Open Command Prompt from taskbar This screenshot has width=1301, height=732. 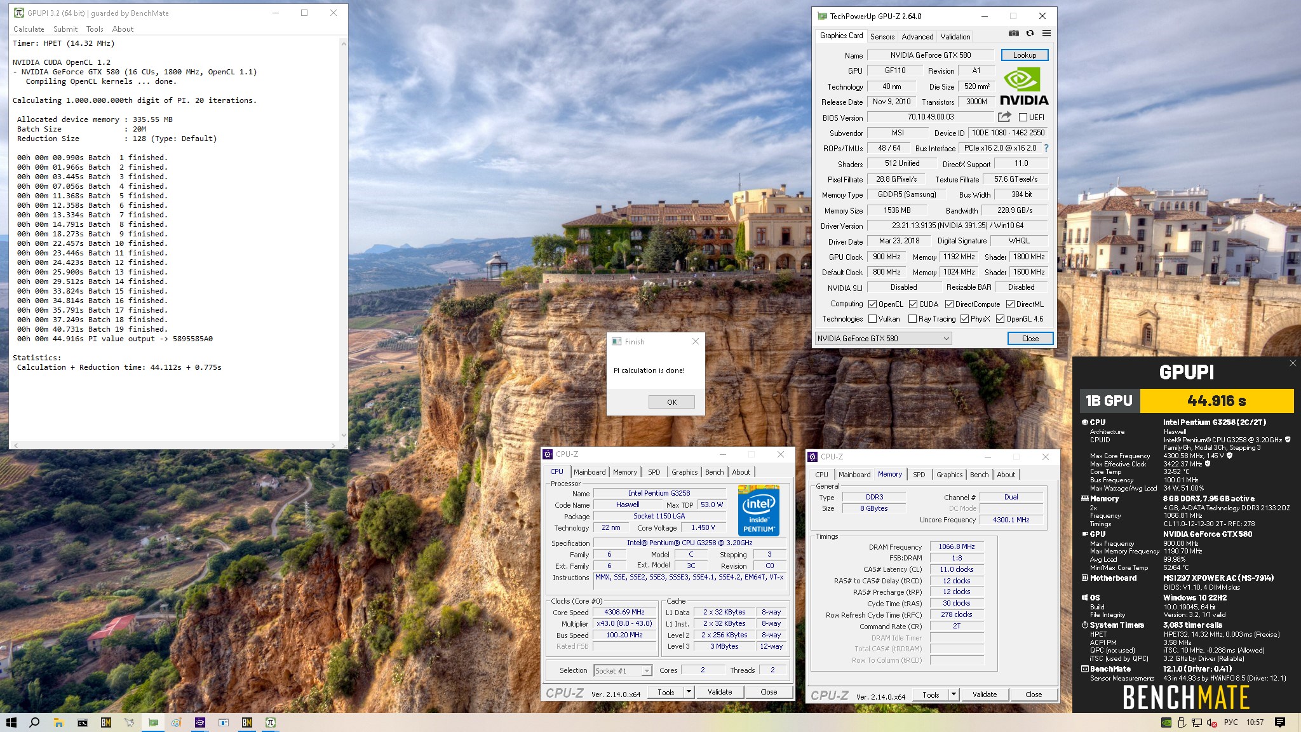tap(82, 722)
